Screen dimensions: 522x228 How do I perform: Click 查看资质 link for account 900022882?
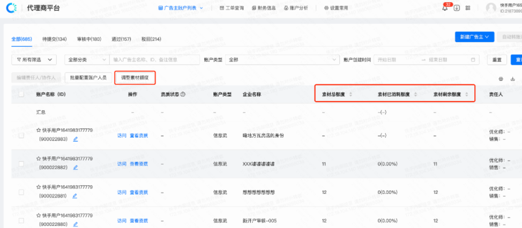point(139,164)
